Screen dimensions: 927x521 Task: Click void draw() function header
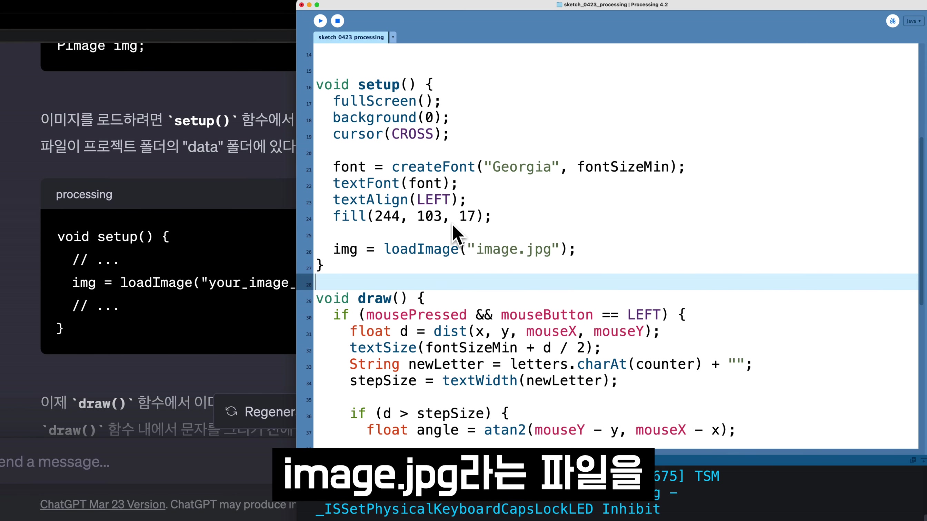[x=370, y=298]
